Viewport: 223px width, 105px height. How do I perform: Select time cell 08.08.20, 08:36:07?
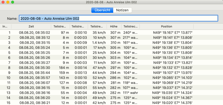34,83
